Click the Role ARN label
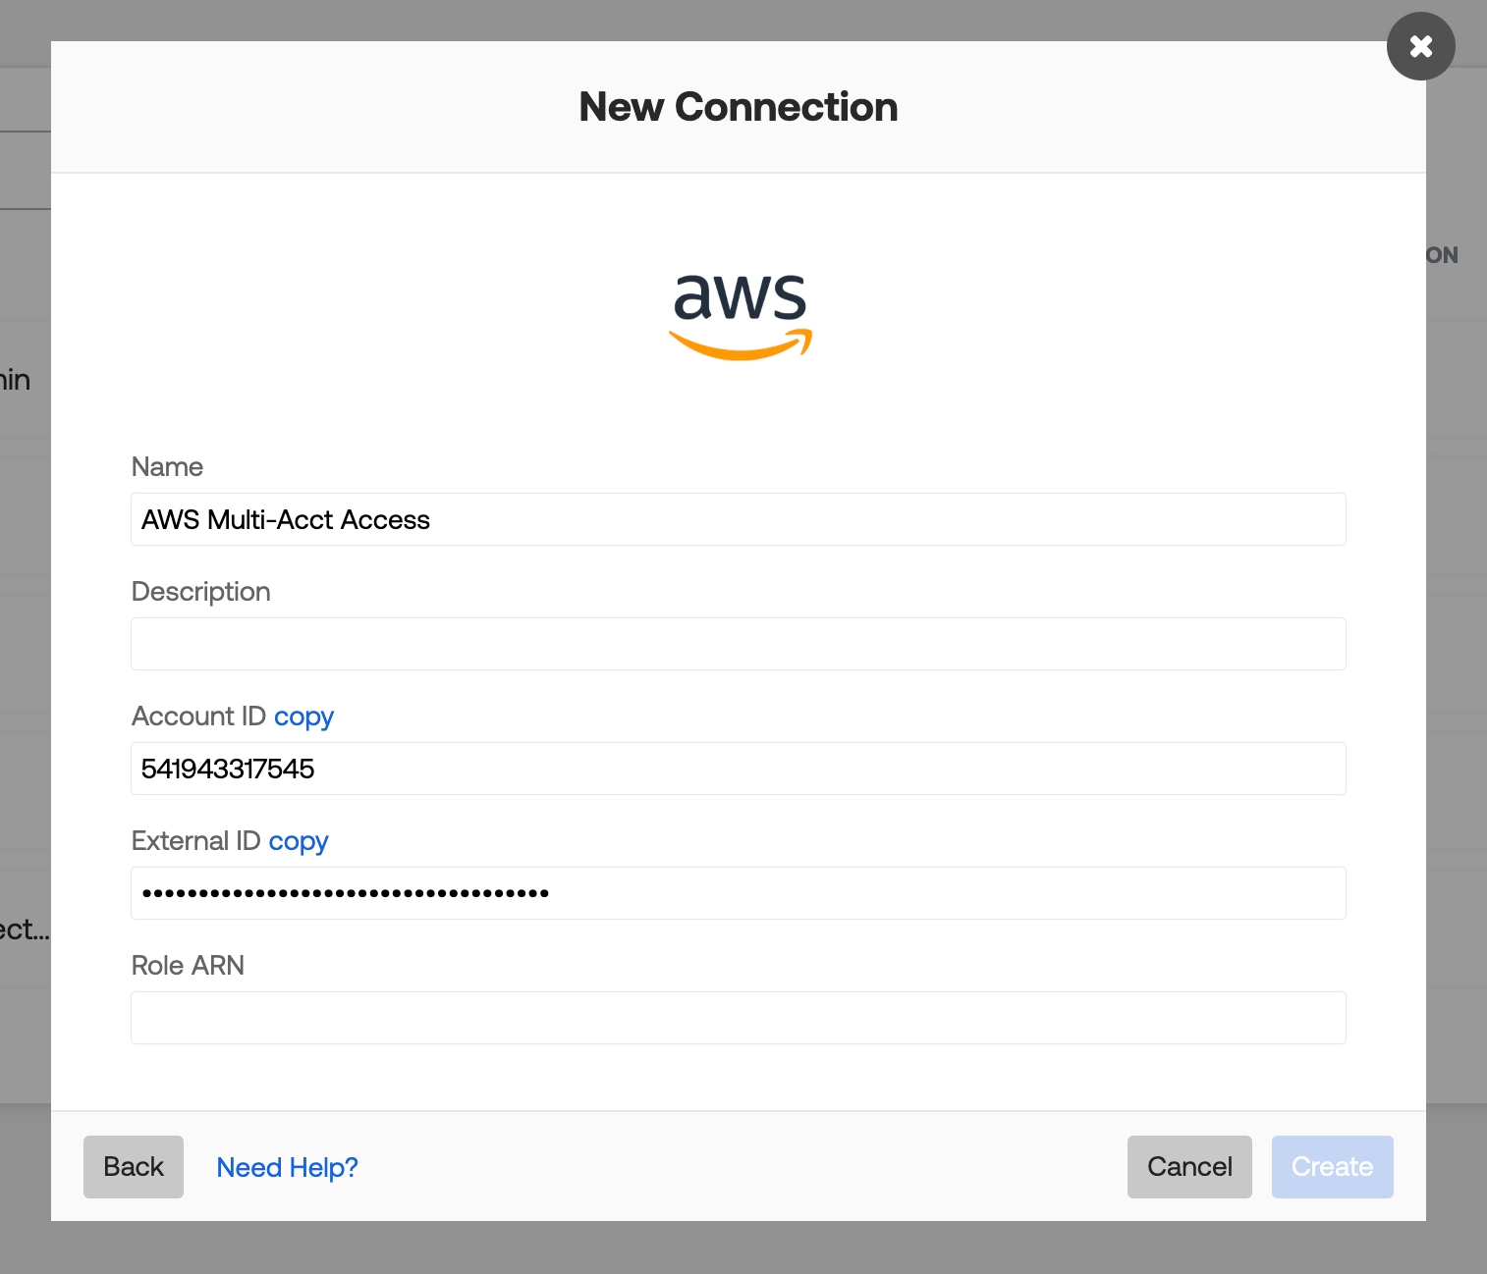Viewport: 1487px width, 1274px height. pos(188,966)
